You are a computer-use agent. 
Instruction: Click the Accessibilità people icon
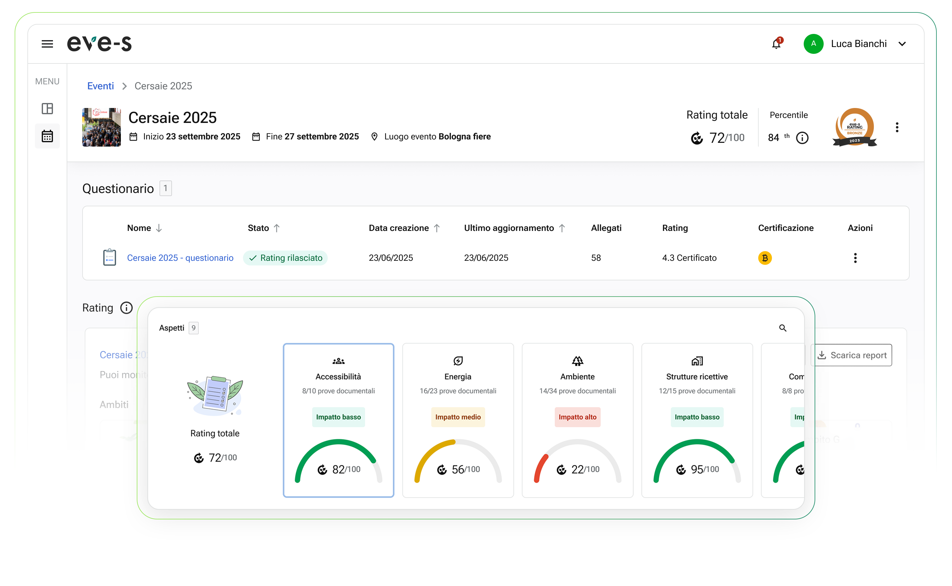338,361
